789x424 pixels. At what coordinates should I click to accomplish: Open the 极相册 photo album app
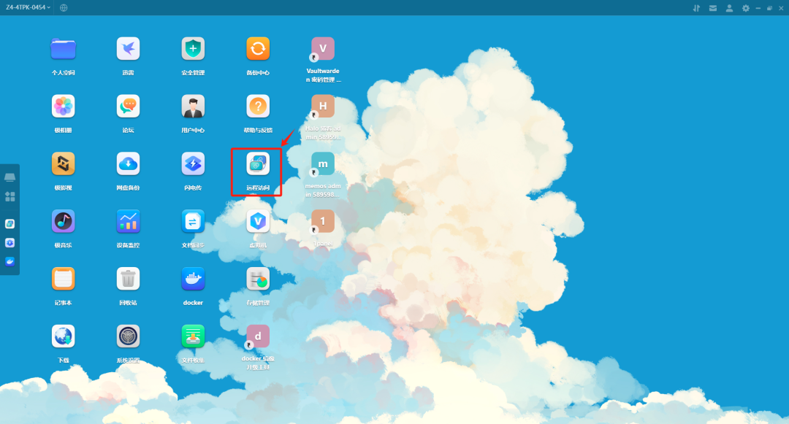click(x=63, y=106)
